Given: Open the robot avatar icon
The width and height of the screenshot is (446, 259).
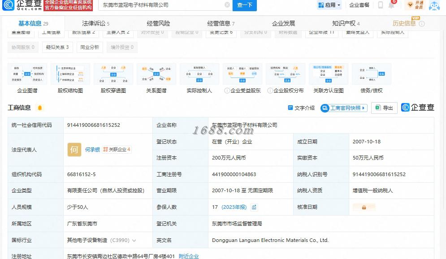Looking at the screenshot, I should (x=434, y=5).
